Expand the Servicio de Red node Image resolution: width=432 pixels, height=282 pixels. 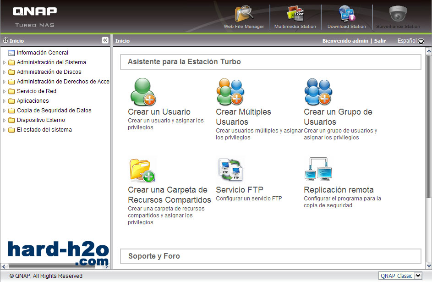pos(4,92)
